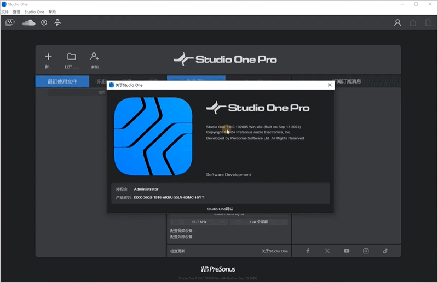Open the X (Twitter) social icon
This screenshot has height=283, width=438.
click(x=327, y=251)
